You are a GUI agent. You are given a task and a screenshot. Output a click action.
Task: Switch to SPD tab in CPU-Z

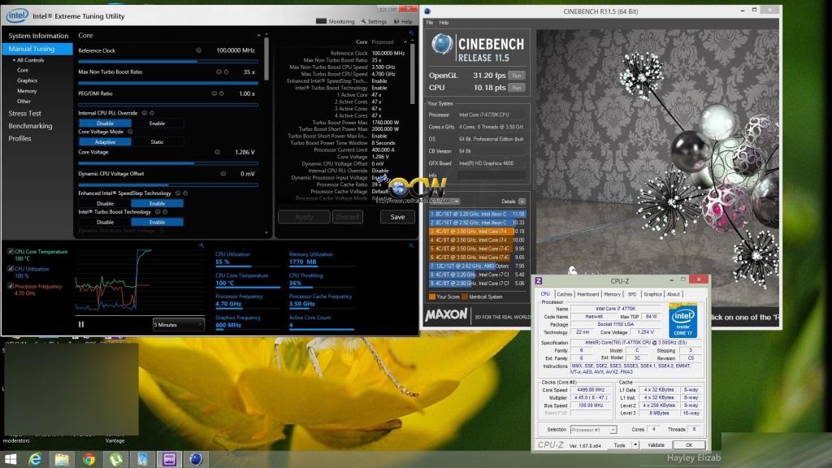coord(631,294)
